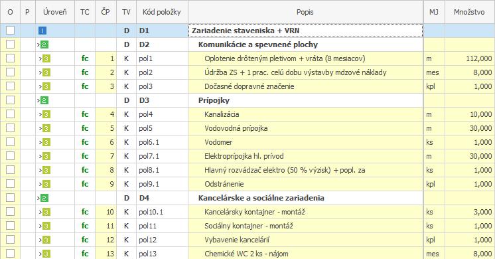Click the kpl unit in pol9.1 row

click(431, 184)
